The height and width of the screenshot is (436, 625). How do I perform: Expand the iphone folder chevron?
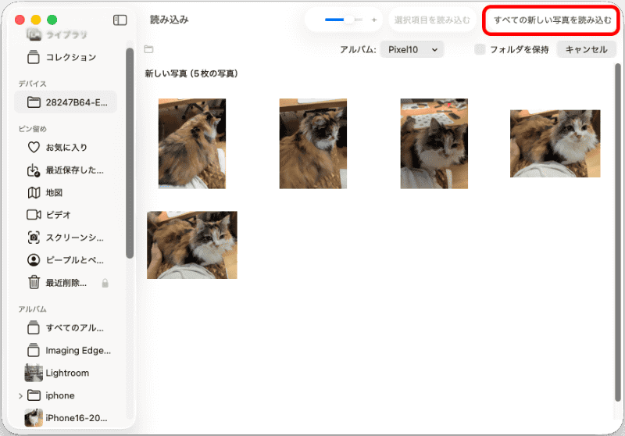[20, 395]
